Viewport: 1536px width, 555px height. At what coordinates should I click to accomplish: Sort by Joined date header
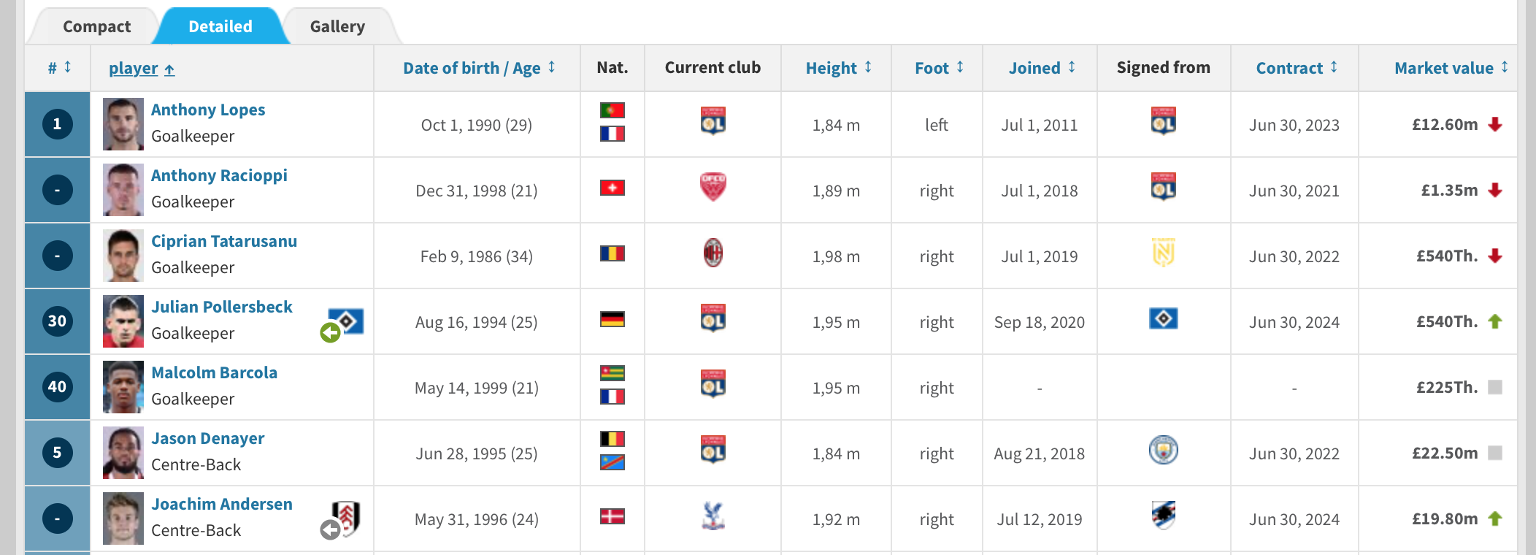(1042, 68)
